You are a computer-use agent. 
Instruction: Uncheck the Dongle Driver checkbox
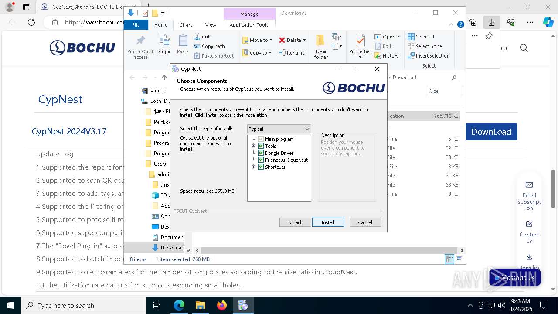261,153
